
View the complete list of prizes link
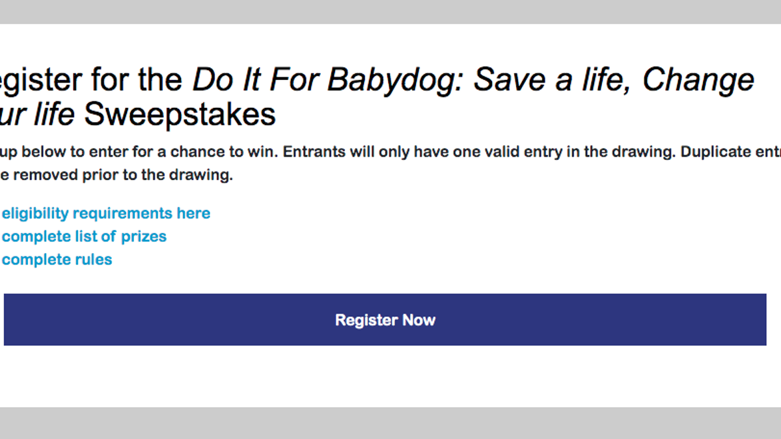pos(84,236)
